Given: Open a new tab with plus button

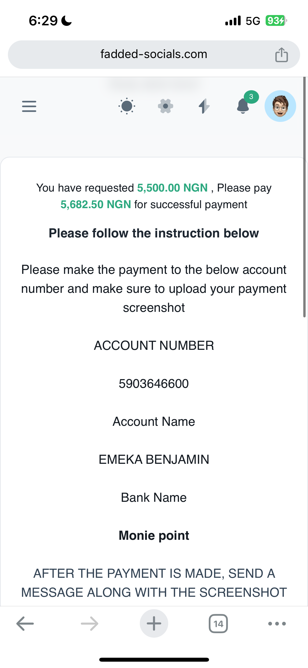Looking at the screenshot, I should (154, 624).
